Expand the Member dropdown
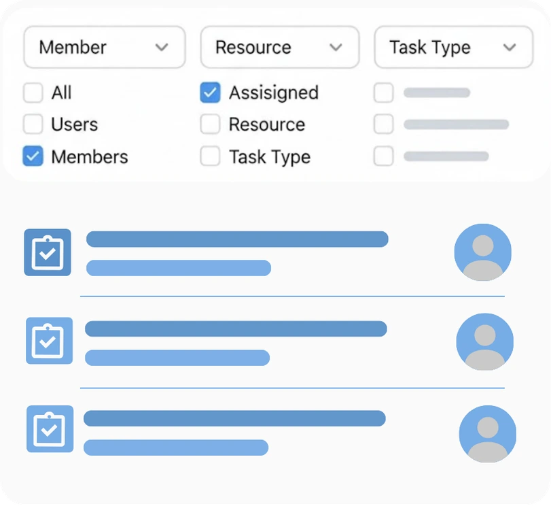The image size is (551, 506). [x=105, y=48]
